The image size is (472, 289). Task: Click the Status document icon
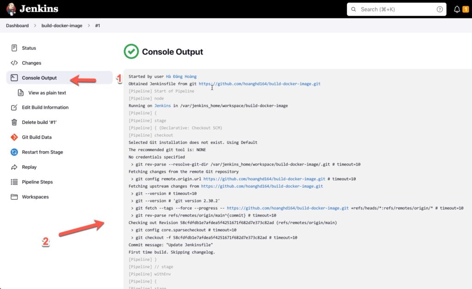tap(14, 48)
